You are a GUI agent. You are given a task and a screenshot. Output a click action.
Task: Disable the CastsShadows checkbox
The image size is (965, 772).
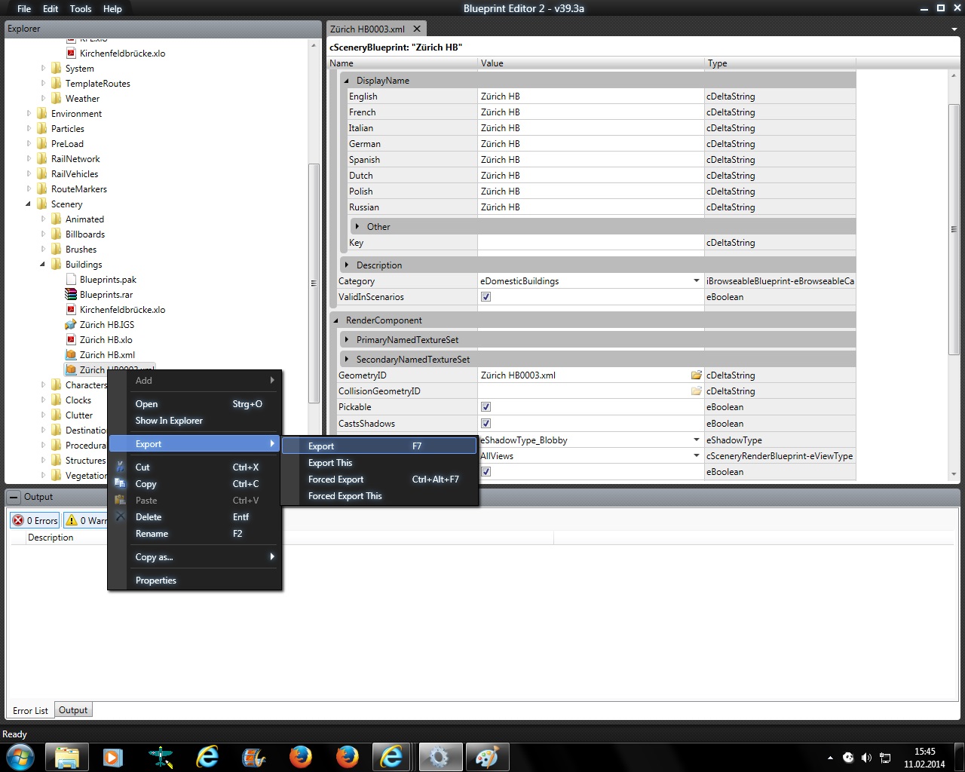[x=486, y=424]
